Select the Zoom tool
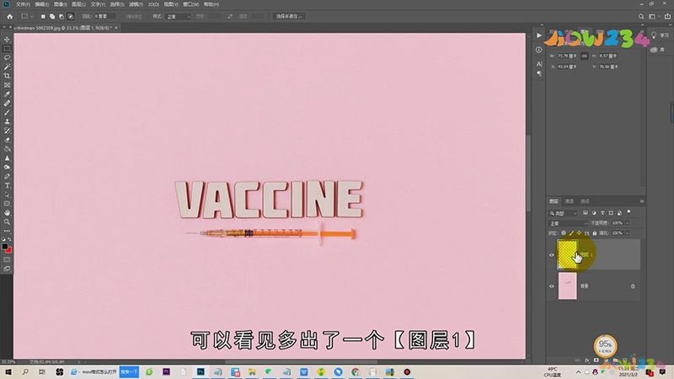This screenshot has height=379, width=674. point(7,222)
